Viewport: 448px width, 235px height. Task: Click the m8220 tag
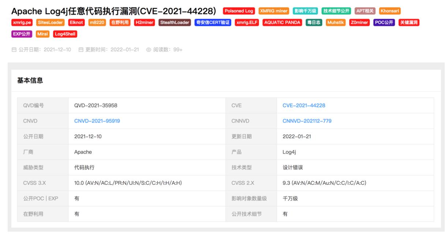(97, 23)
